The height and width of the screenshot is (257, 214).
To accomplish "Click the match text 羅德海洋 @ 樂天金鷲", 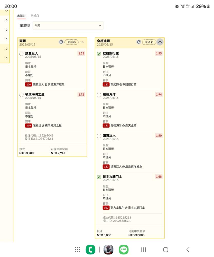I will pyautogui.click(x=123, y=126).
